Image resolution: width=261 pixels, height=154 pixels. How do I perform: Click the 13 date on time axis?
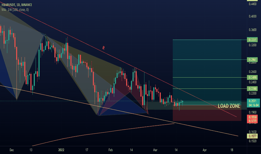coord(31,150)
